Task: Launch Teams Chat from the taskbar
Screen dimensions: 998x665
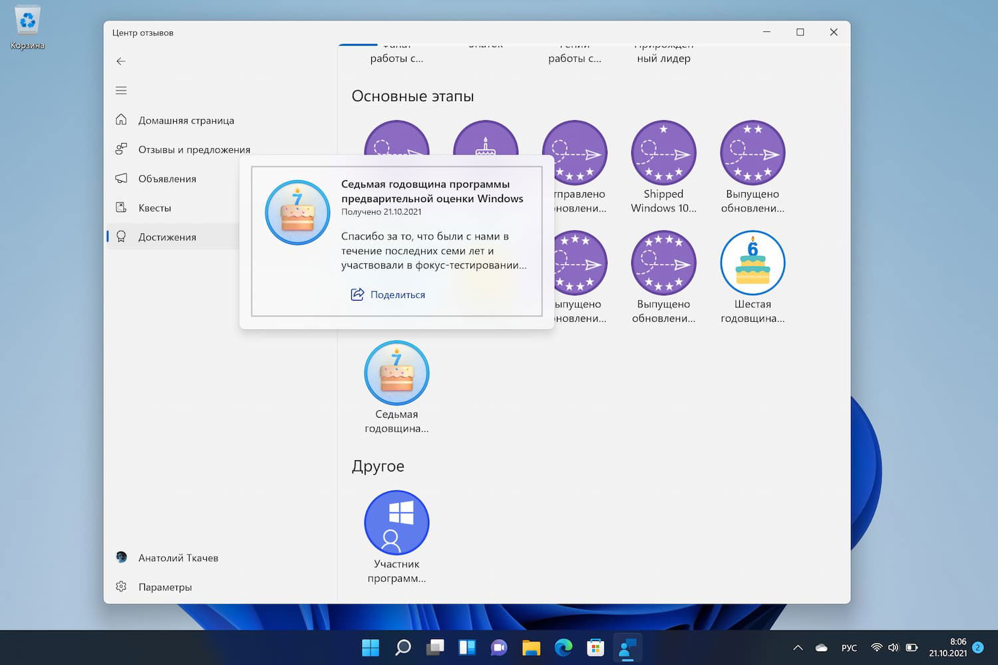Action: (499, 648)
